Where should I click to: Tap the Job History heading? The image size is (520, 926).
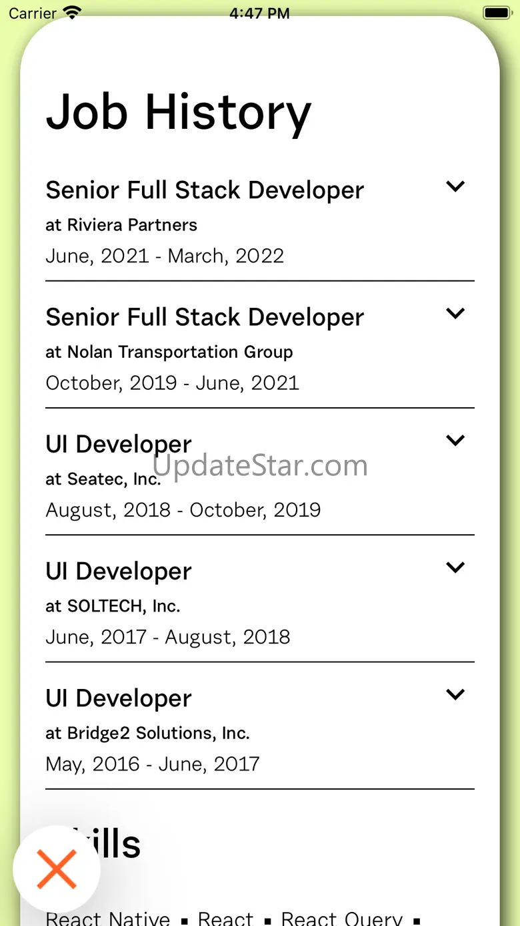pyautogui.click(x=179, y=112)
